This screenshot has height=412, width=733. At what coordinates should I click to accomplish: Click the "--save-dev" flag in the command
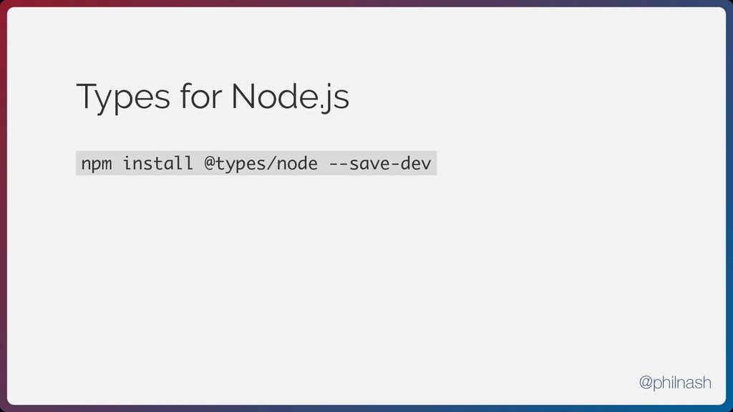click(379, 164)
